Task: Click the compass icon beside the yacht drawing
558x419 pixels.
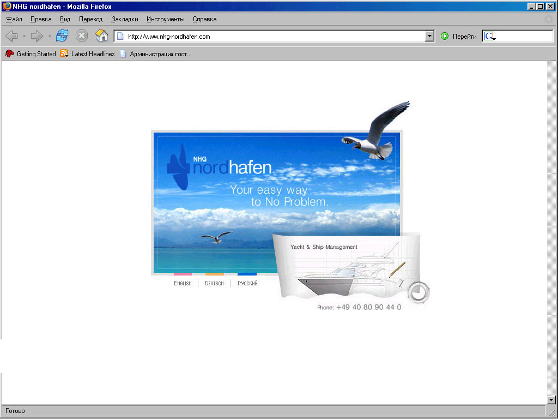Action: pos(418,292)
